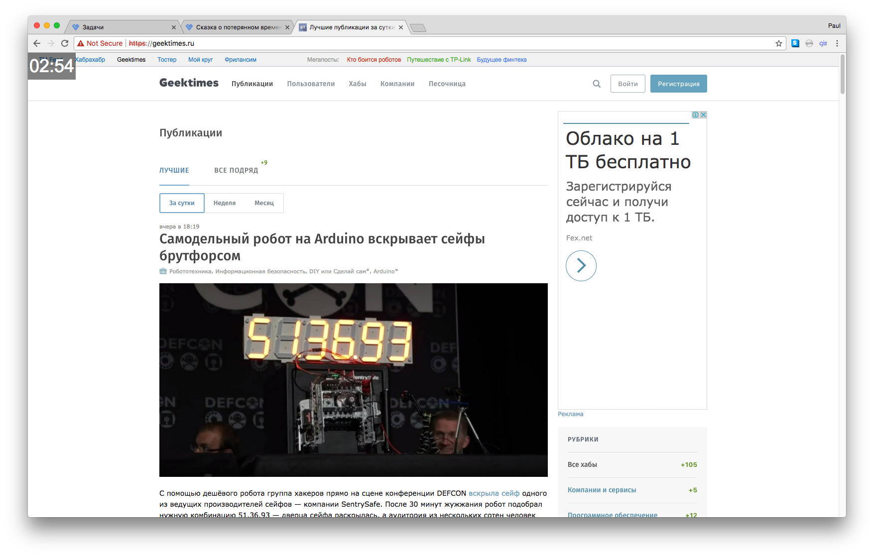Open the site search magnifier icon
Viewport: 874px width, 557px height.
(597, 84)
